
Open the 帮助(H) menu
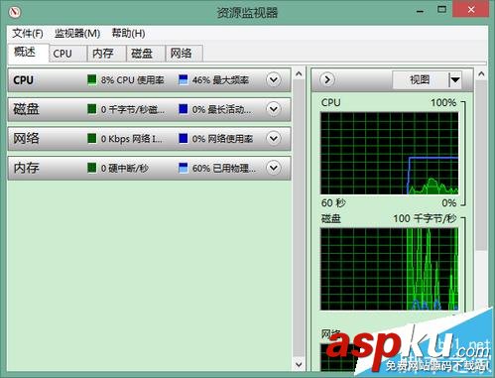128,34
